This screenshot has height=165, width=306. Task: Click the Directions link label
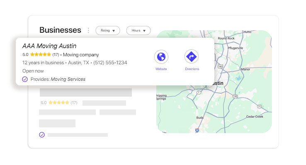tap(192, 69)
